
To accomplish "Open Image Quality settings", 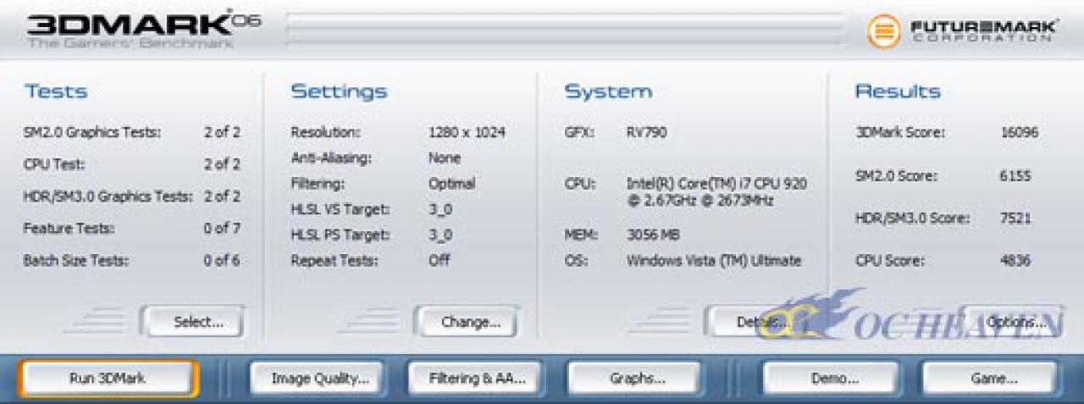I will [x=319, y=379].
